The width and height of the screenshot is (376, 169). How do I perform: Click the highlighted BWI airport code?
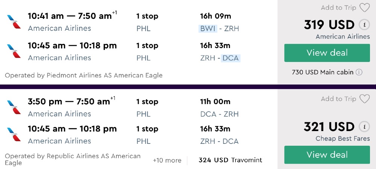(208, 29)
